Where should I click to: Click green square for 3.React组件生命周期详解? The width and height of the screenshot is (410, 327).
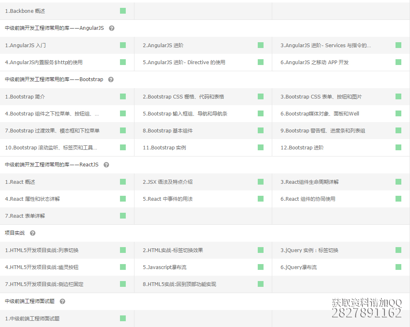398,182
